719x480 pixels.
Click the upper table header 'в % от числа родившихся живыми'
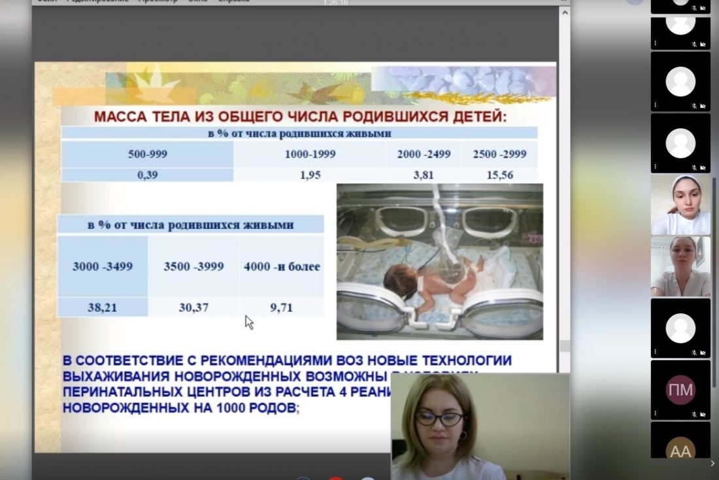tap(299, 133)
